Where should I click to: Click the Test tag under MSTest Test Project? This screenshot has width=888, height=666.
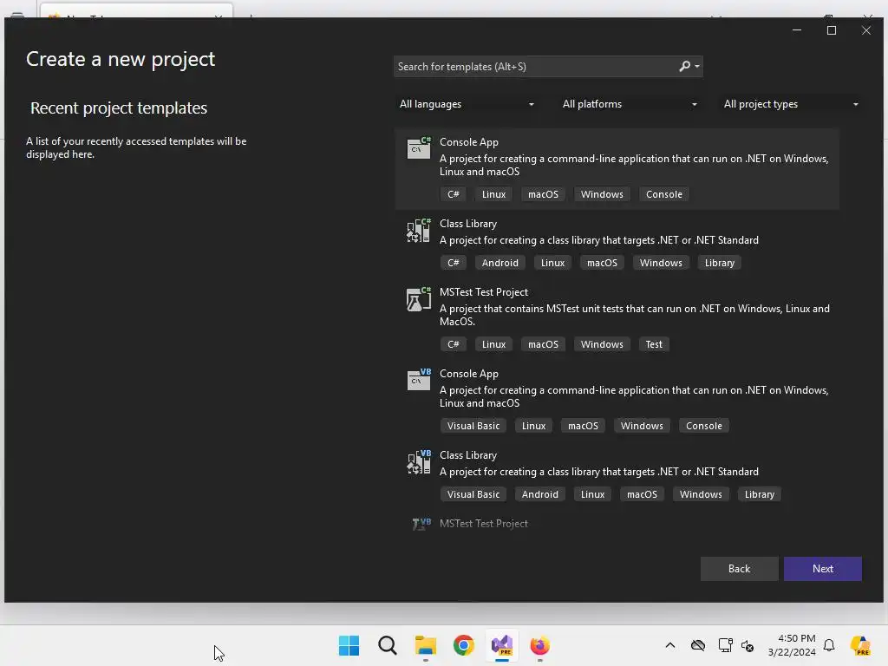click(x=654, y=344)
